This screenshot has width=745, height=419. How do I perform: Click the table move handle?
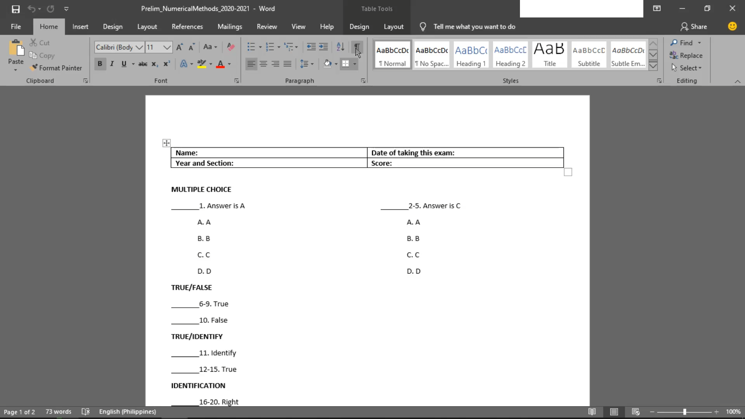166,143
